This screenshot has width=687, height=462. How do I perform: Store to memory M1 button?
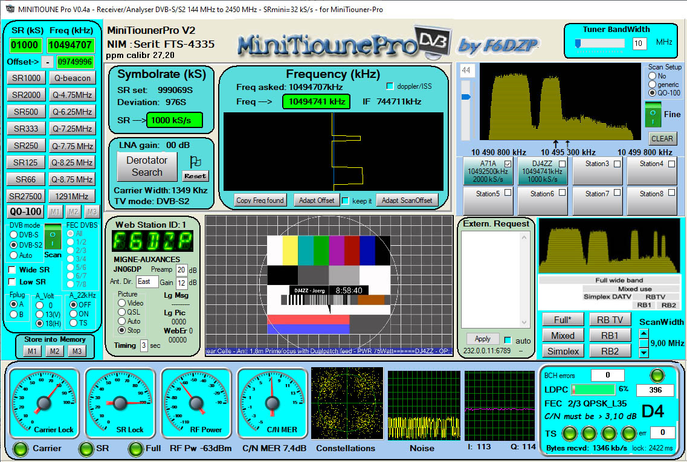[32, 351]
